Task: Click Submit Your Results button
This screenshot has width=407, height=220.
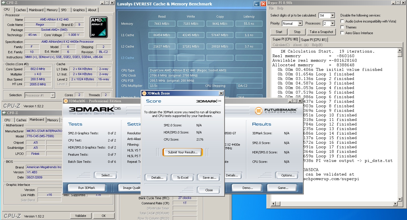Action: click(x=183, y=152)
